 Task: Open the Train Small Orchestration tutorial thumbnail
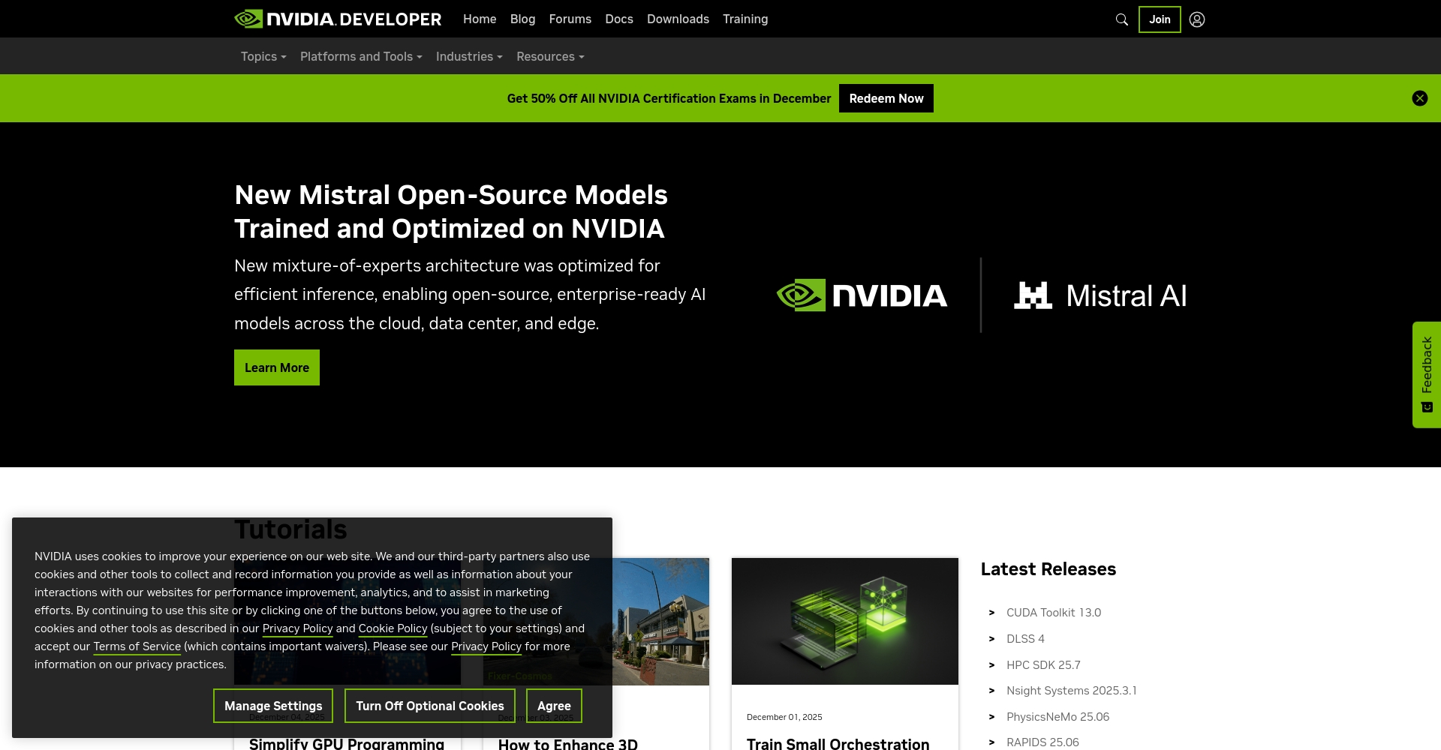click(844, 621)
